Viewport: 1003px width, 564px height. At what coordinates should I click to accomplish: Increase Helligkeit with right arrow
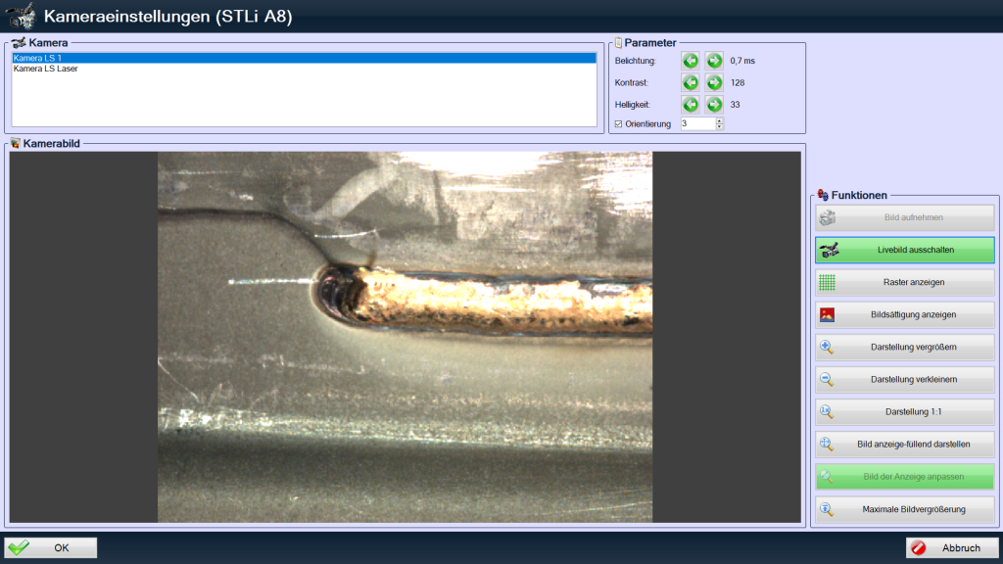714,104
